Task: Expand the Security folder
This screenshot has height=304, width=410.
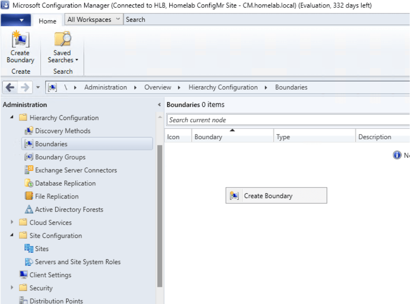Action: pos(12,288)
